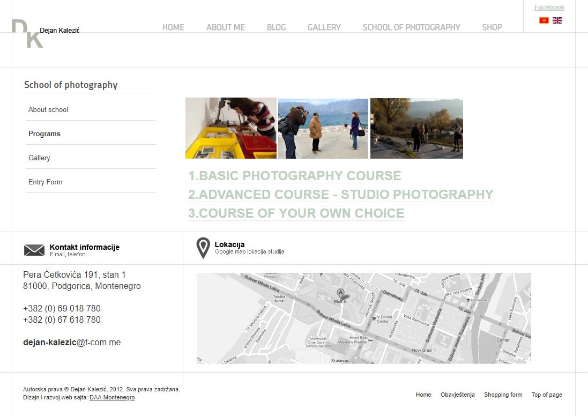Image resolution: width=588 pixels, height=416 pixels.
Task: Click the Google map of the studio
Action: point(364,318)
